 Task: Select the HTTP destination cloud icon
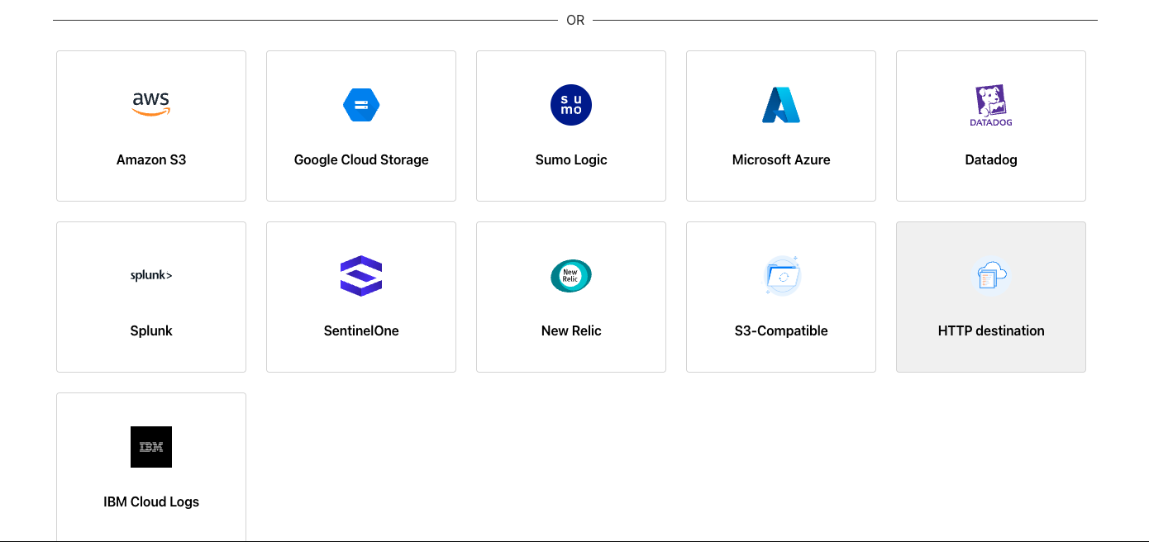pyautogui.click(x=991, y=276)
